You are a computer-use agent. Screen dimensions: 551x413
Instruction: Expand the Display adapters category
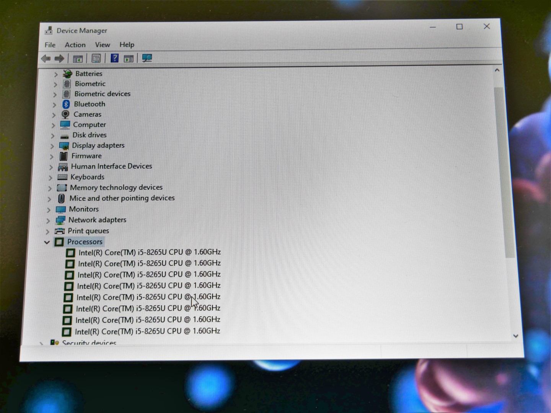pyautogui.click(x=52, y=146)
